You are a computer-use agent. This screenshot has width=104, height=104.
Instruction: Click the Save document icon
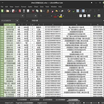click(x=13, y=11)
